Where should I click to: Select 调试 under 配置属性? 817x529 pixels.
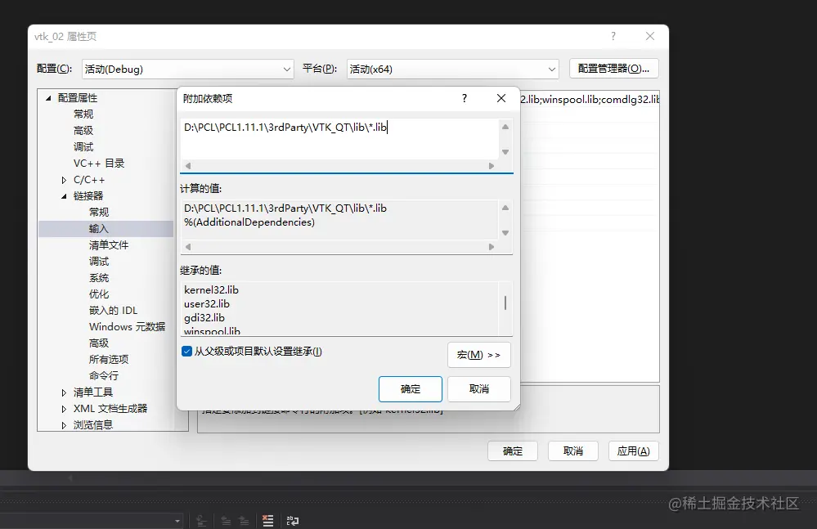point(83,147)
